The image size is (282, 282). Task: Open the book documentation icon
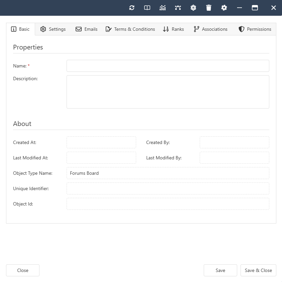pos(147,8)
